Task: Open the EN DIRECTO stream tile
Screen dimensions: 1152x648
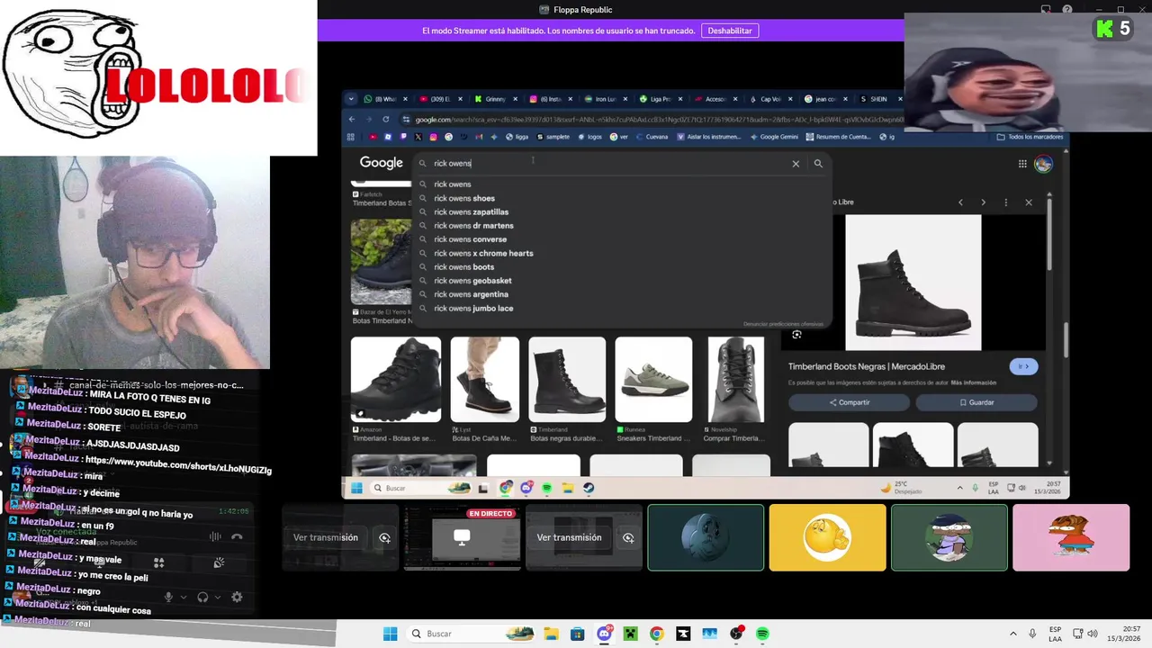Action: (x=462, y=537)
